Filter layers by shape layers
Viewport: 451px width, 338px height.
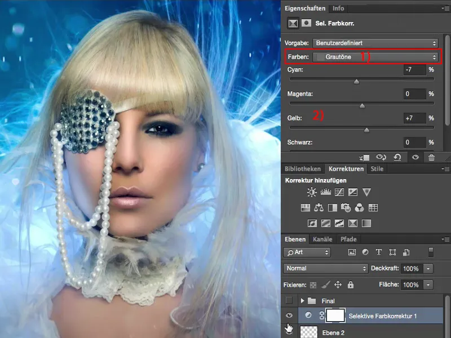(392, 252)
